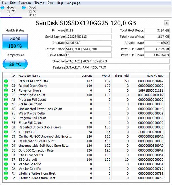Select the SSD Life Left attribute name
The width and height of the screenshot is (172, 185).
pyautogui.click(x=28, y=160)
